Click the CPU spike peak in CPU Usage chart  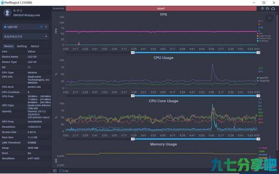[213, 64]
